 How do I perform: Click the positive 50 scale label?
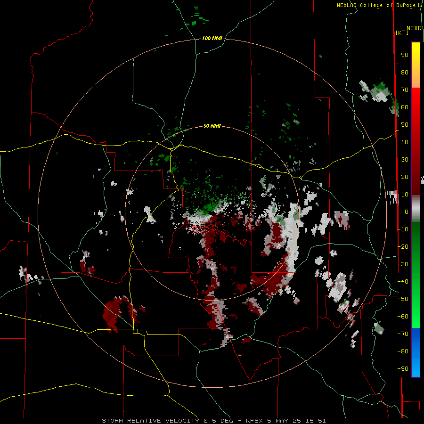[405, 125]
